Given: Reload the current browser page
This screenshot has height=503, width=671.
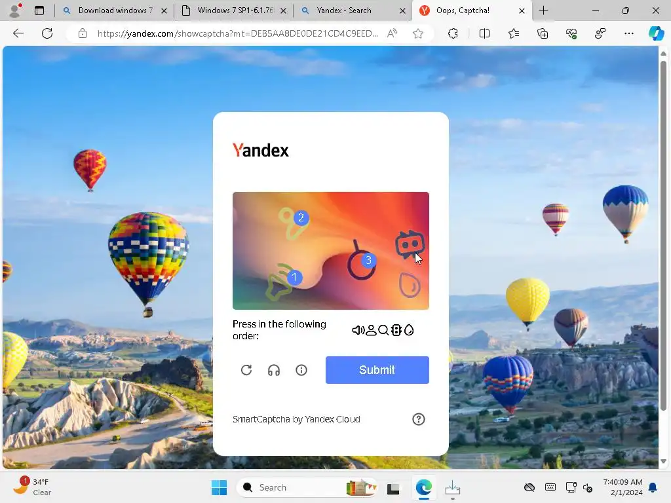Looking at the screenshot, I should (47, 33).
